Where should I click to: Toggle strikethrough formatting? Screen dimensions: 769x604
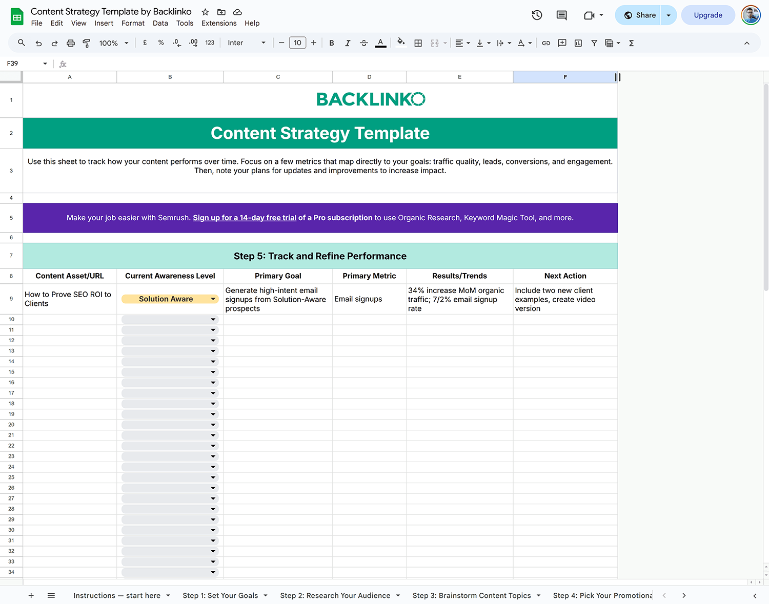tap(364, 44)
